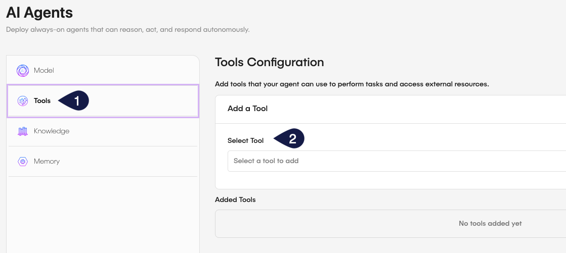The height and width of the screenshot is (253, 566).
Task: Open the Model tab label
Action: [44, 71]
